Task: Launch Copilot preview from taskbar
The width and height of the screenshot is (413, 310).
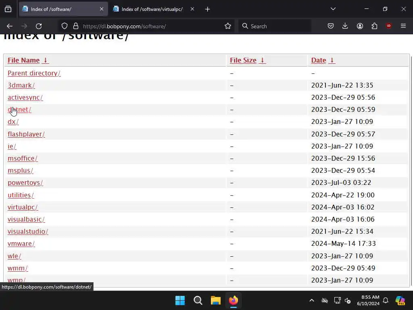Action: [400, 300]
